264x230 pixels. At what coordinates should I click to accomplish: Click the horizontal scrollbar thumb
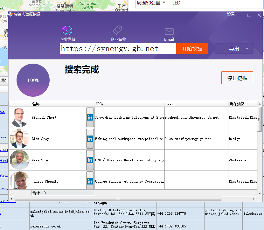118,199
